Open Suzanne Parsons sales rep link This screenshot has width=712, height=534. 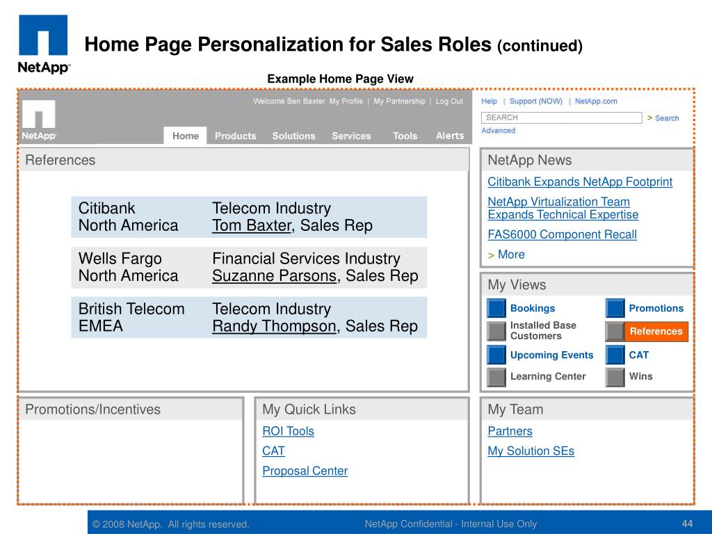click(274, 276)
